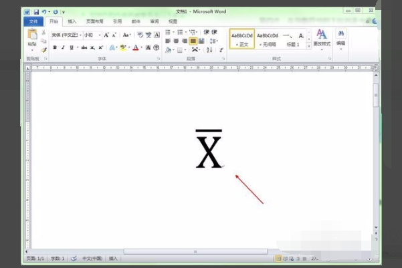This screenshot has height=268, width=402.
Task: Open line spacing dropdown
Action: pos(213,41)
